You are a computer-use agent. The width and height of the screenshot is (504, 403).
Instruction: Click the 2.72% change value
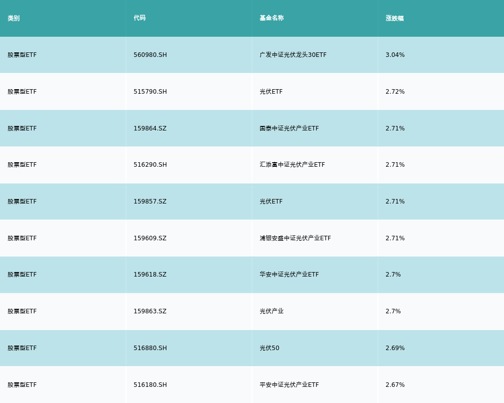coord(395,92)
